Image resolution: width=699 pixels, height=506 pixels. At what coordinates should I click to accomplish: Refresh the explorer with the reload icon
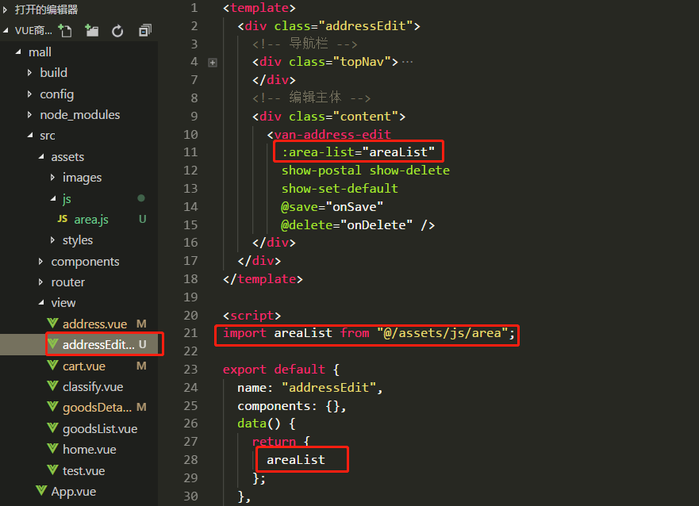click(x=117, y=31)
